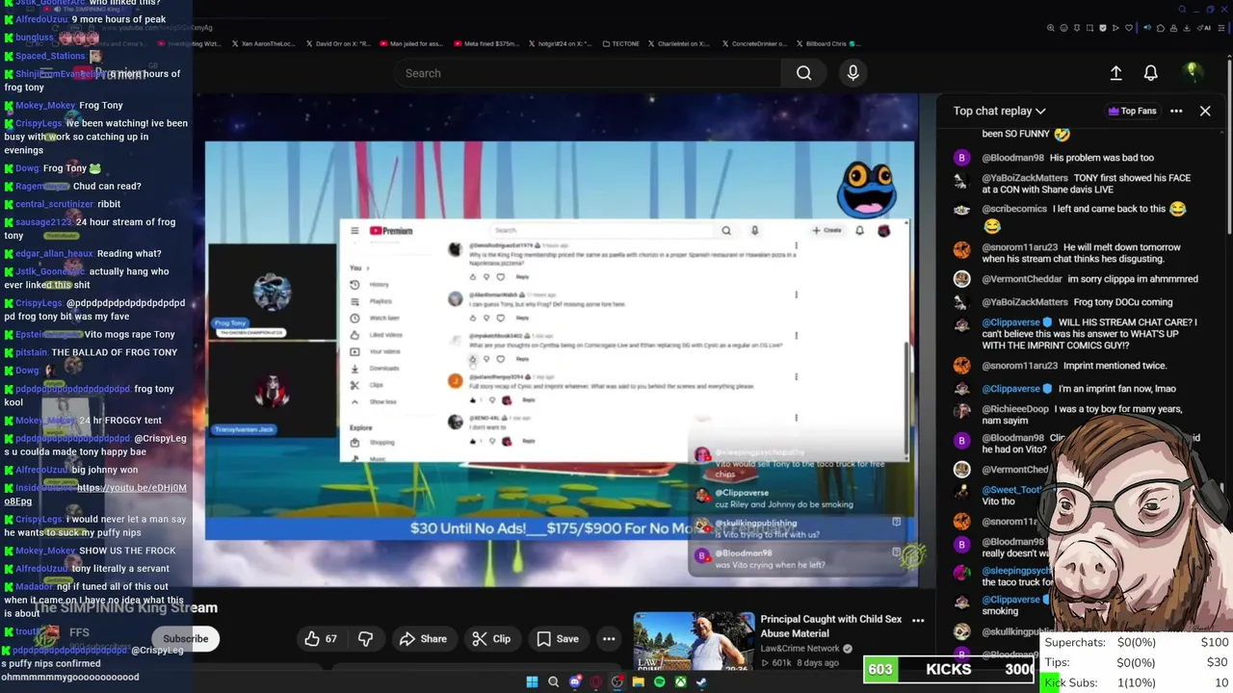This screenshot has width=1233, height=693.
Task: Create a Clip of the video
Action: 491,638
